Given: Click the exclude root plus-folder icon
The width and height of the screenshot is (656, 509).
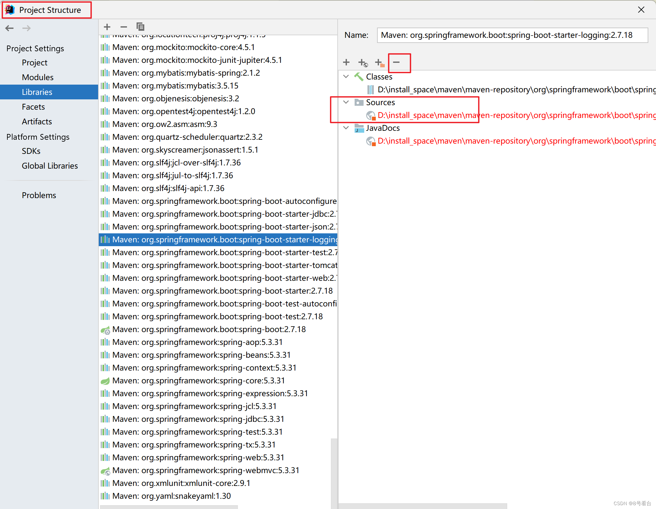Looking at the screenshot, I should coord(380,63).
